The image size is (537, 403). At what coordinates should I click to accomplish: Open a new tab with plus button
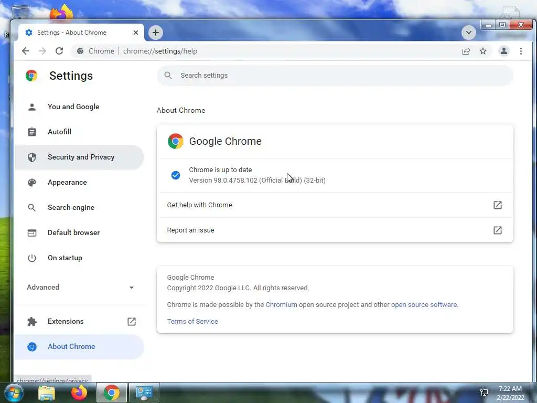point(155,33)
